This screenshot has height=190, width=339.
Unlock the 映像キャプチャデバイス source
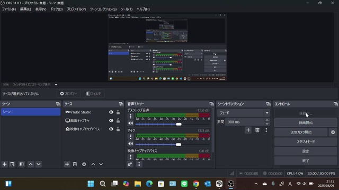(118, 129)
